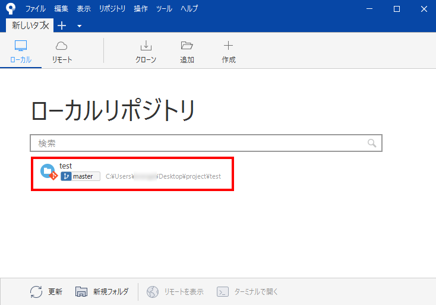Switch to ローカル repositories view
Viewport: 436px width, 305px height.
[21, 52]
